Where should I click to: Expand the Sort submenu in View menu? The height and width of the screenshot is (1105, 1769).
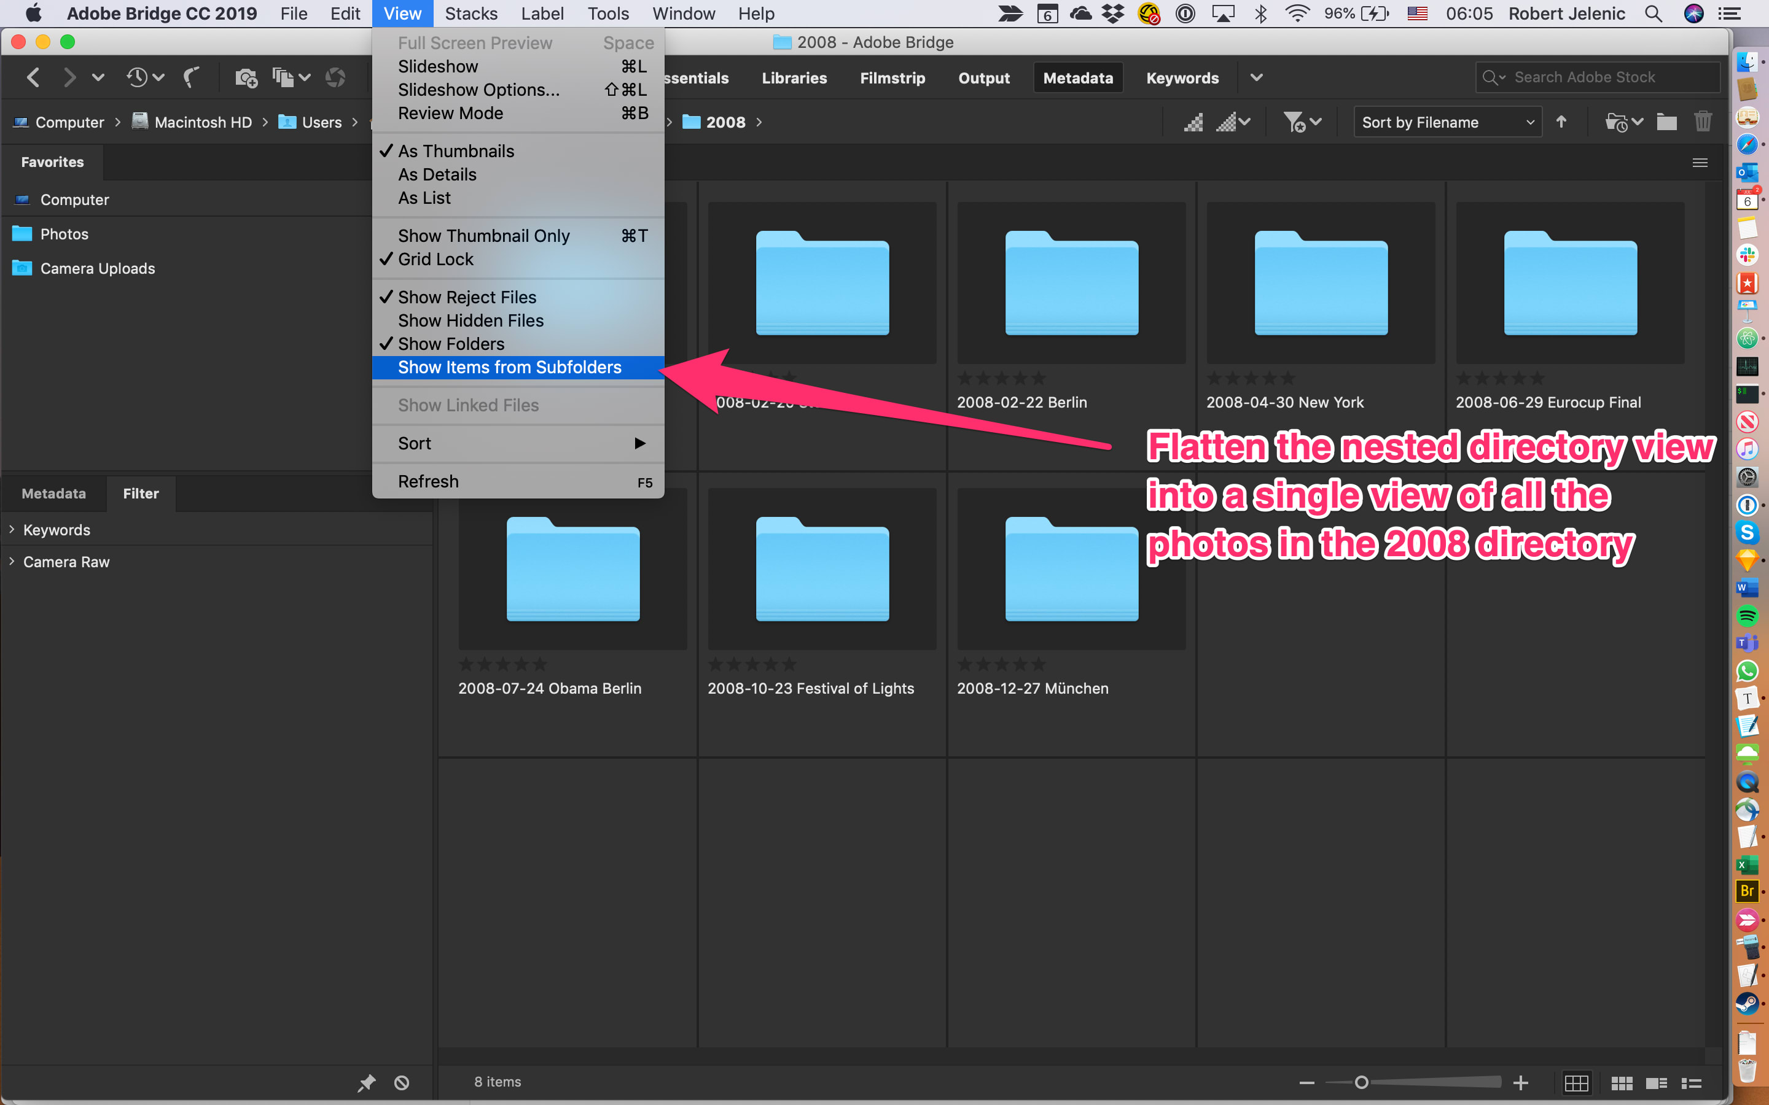pos(518,444)
